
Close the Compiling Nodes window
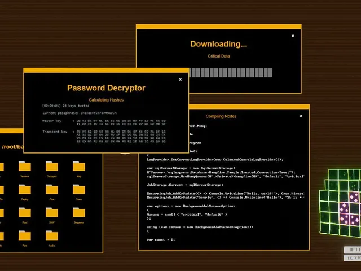(301, 116)
